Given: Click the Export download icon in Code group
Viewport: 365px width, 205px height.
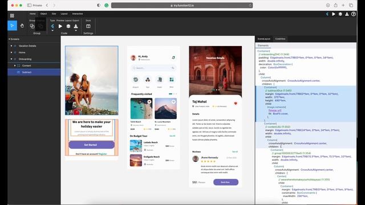Looking at the screenshot, I should 76,26.
